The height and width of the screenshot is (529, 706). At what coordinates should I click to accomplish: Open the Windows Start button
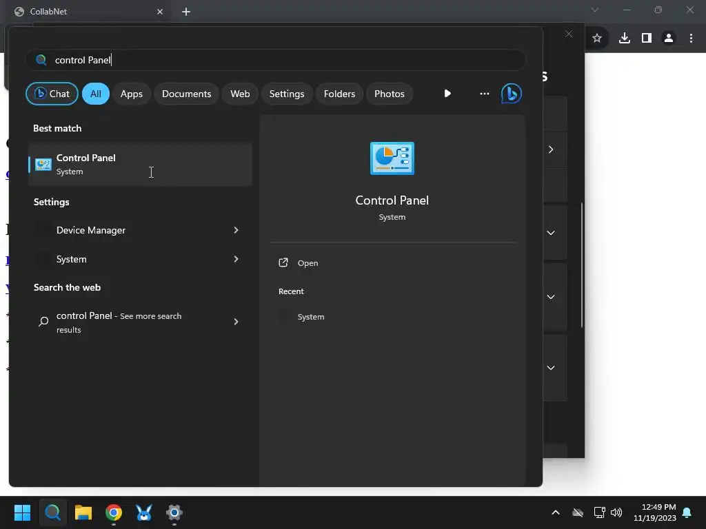click(x=22, y=512)
